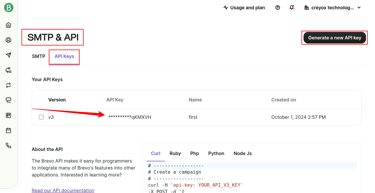Open Usage and plan
This screenshot has height=193, width=375.
(x=244, y=8)
